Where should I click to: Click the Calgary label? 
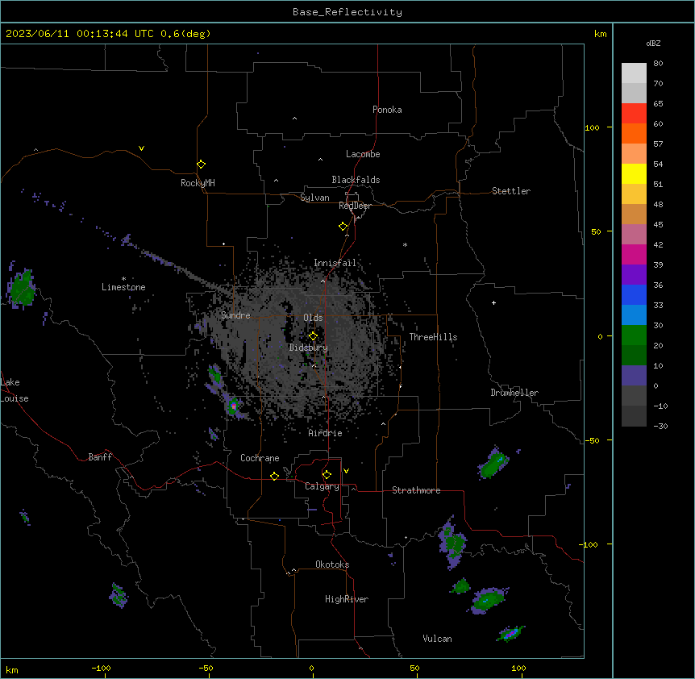click(323, 486)
